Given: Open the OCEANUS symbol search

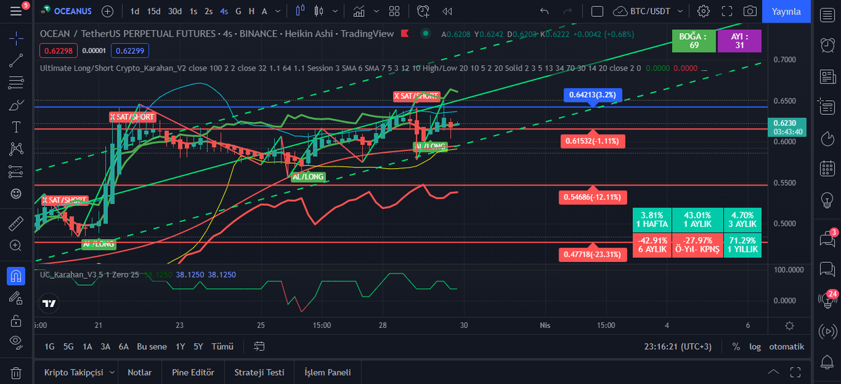Looking at the screenshot, I should coord(68,11).
